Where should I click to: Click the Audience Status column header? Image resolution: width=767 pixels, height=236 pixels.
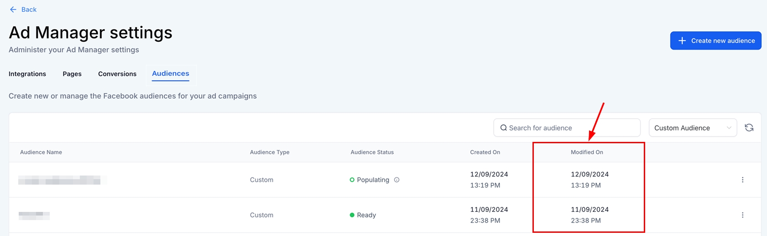pos(372,152)
